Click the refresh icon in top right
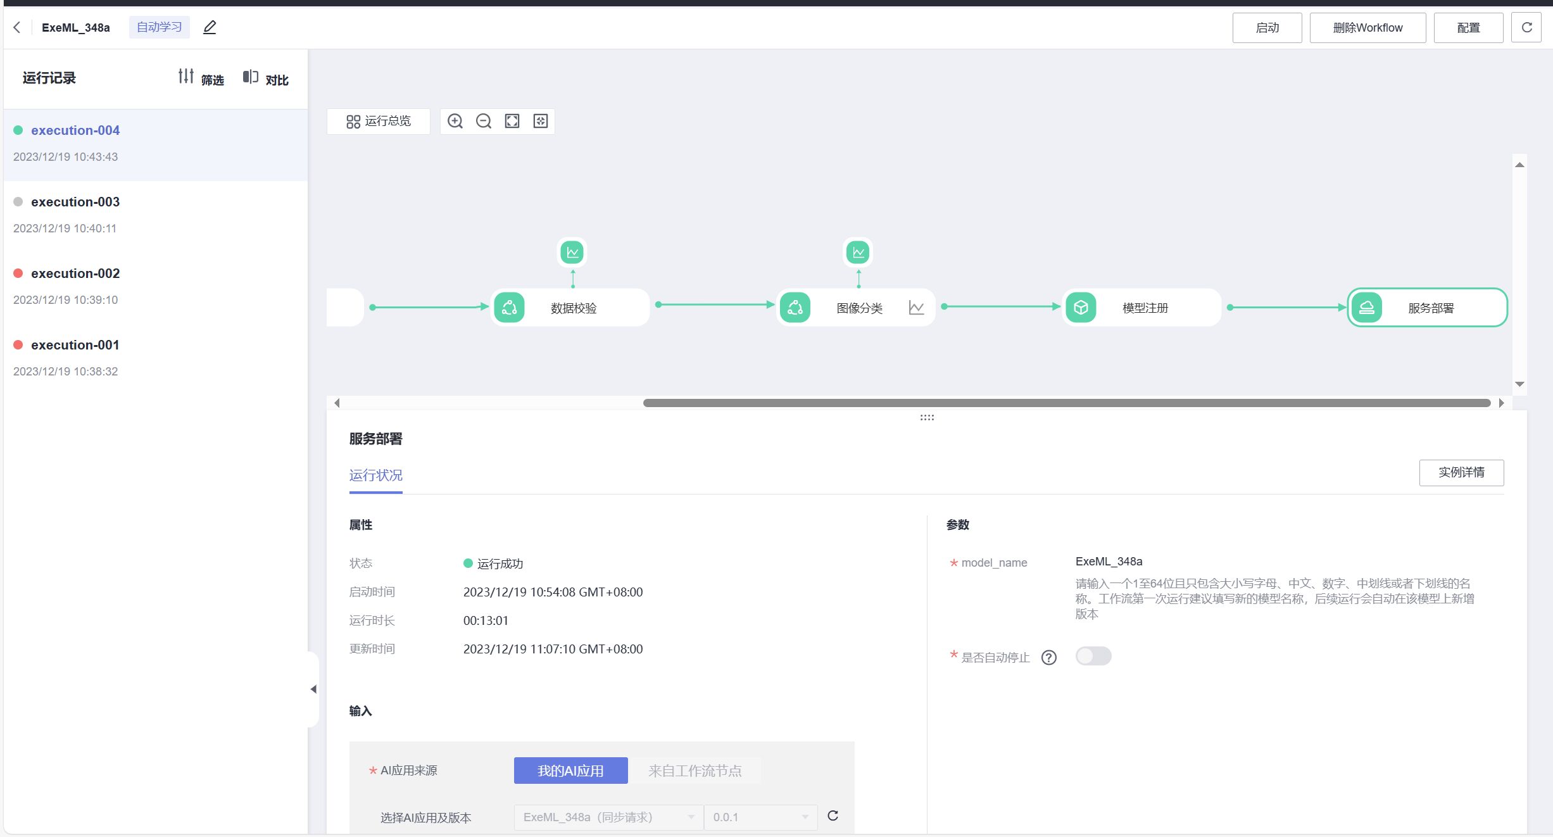Viewport: 1553px width, 837px height. point(1526,27)
